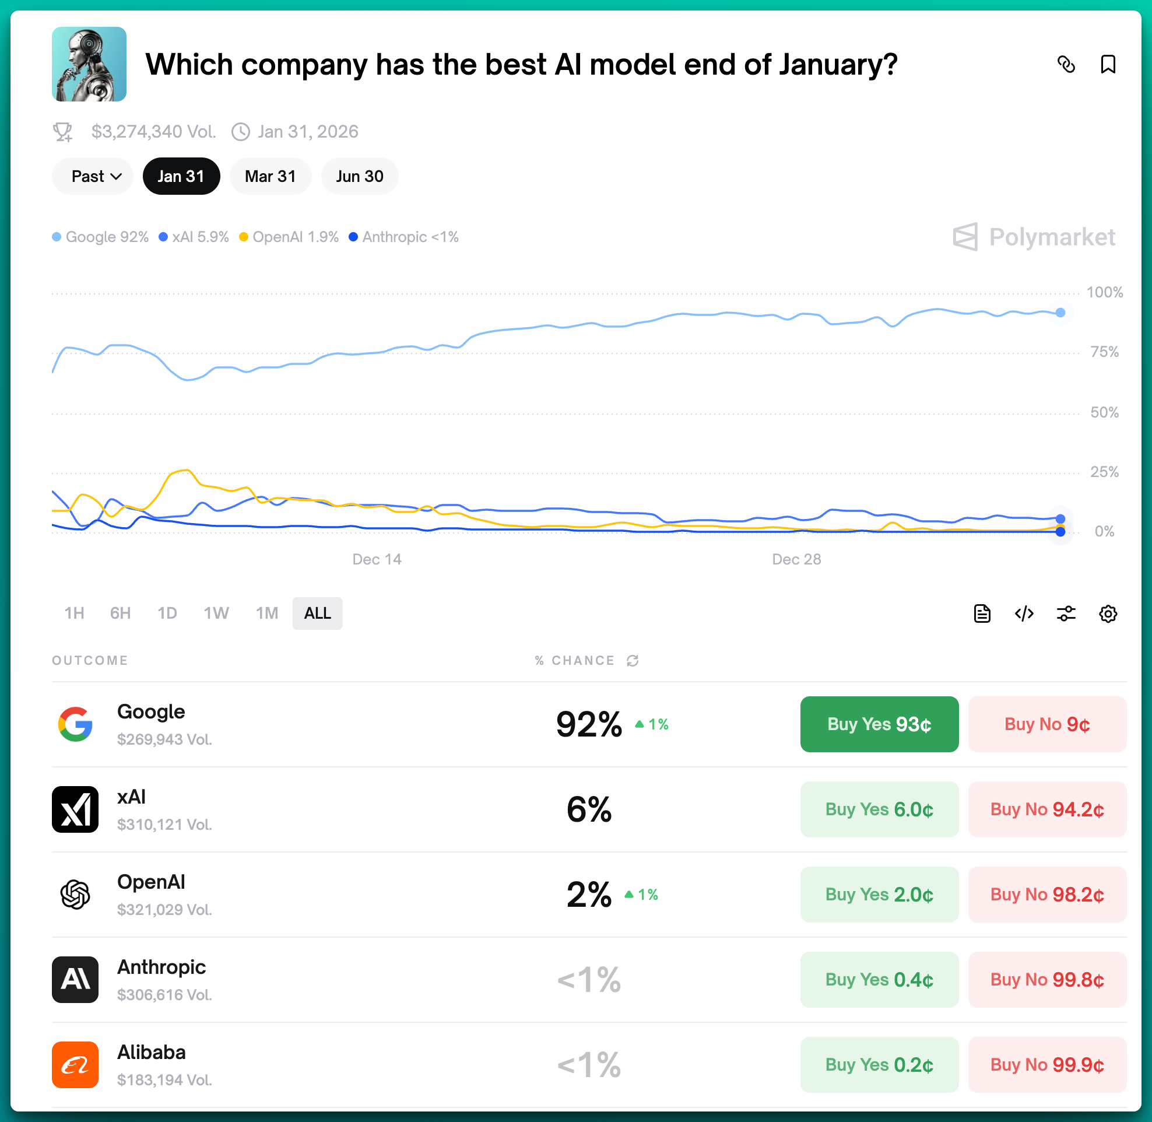Click Buy Yes 93¢ for Google
The height and width of the screenshot is (1122, 1152).
(879, 724)
